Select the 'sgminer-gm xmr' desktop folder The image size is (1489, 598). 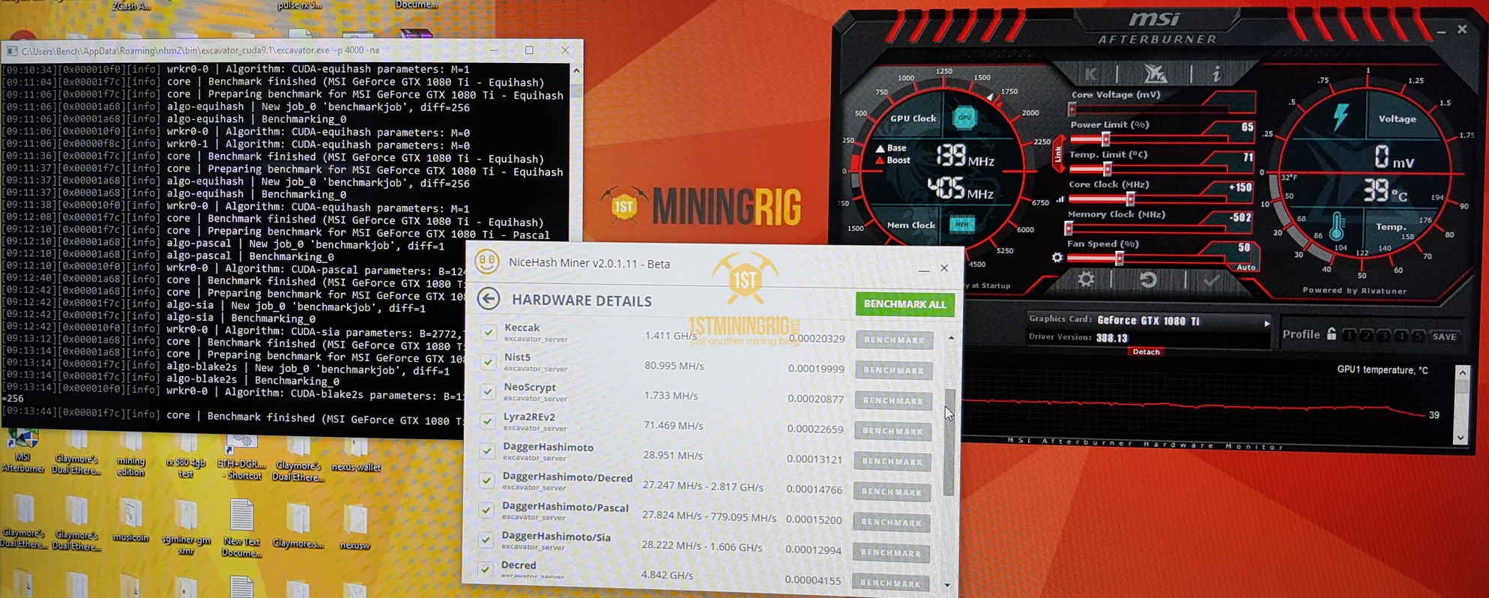[x=187, y=527]
